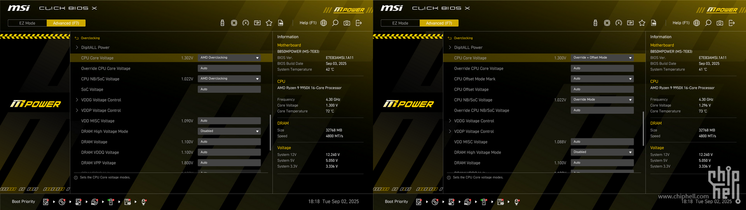Click Override CPU NB/SoC Voltage Auto field

(x=602, y=110)
